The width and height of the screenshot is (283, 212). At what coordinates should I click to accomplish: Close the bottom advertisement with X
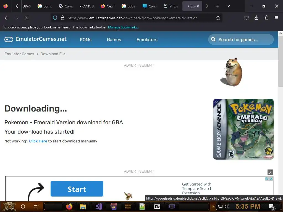(270, 172)
